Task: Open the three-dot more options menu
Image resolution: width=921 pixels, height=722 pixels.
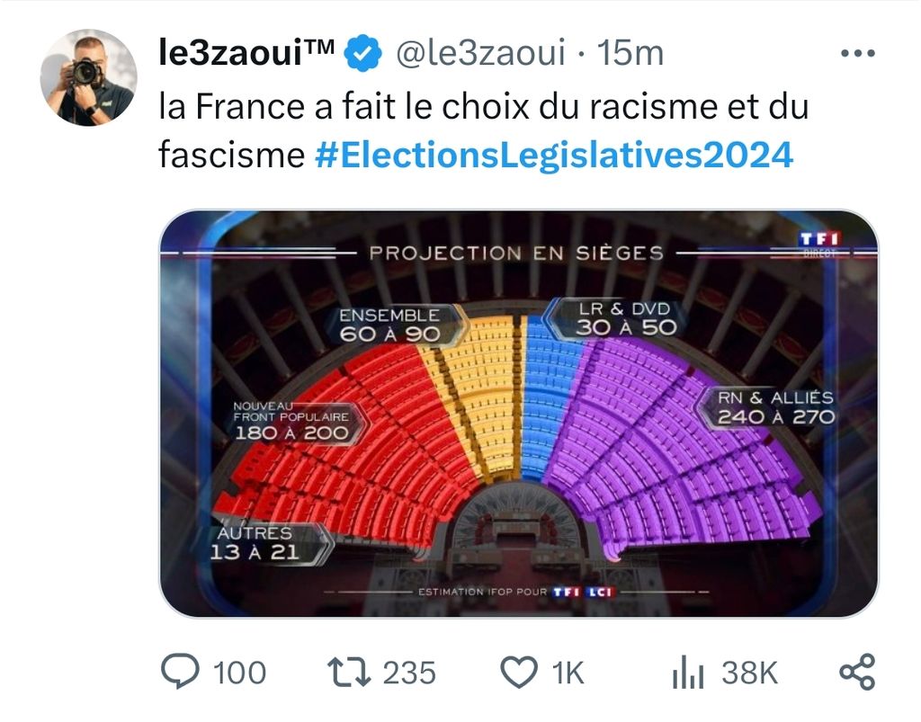Action: tap(856, 54)
